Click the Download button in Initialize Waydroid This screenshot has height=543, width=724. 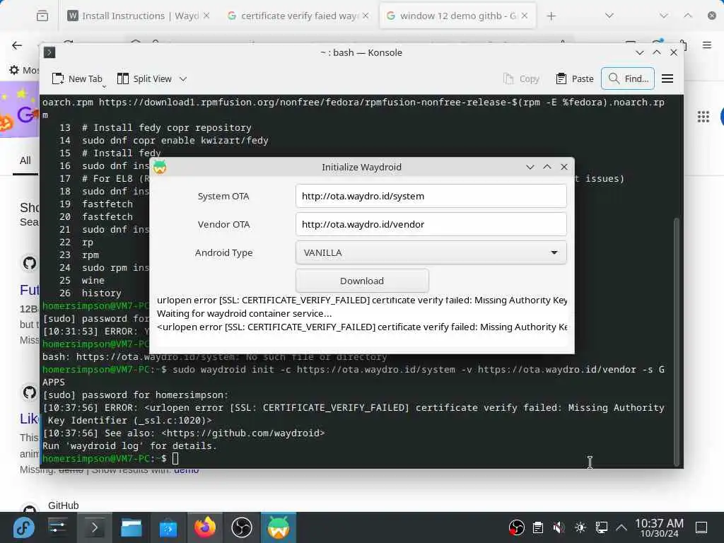tap(362, 281)
